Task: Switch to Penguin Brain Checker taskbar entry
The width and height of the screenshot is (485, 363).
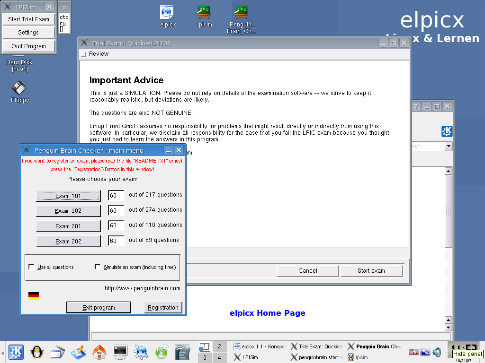Action: (375, 346)
